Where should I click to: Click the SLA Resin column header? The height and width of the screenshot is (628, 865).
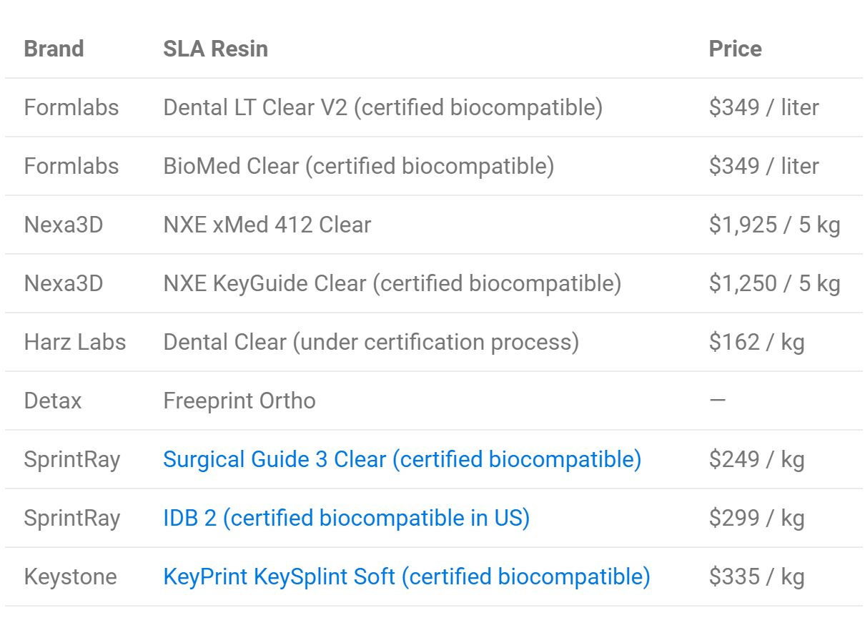(x=216, y=49)
